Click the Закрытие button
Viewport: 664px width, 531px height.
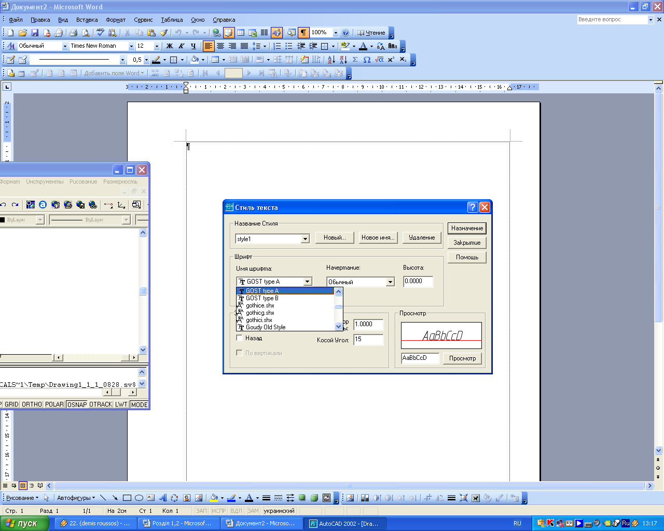click(467, 243)
